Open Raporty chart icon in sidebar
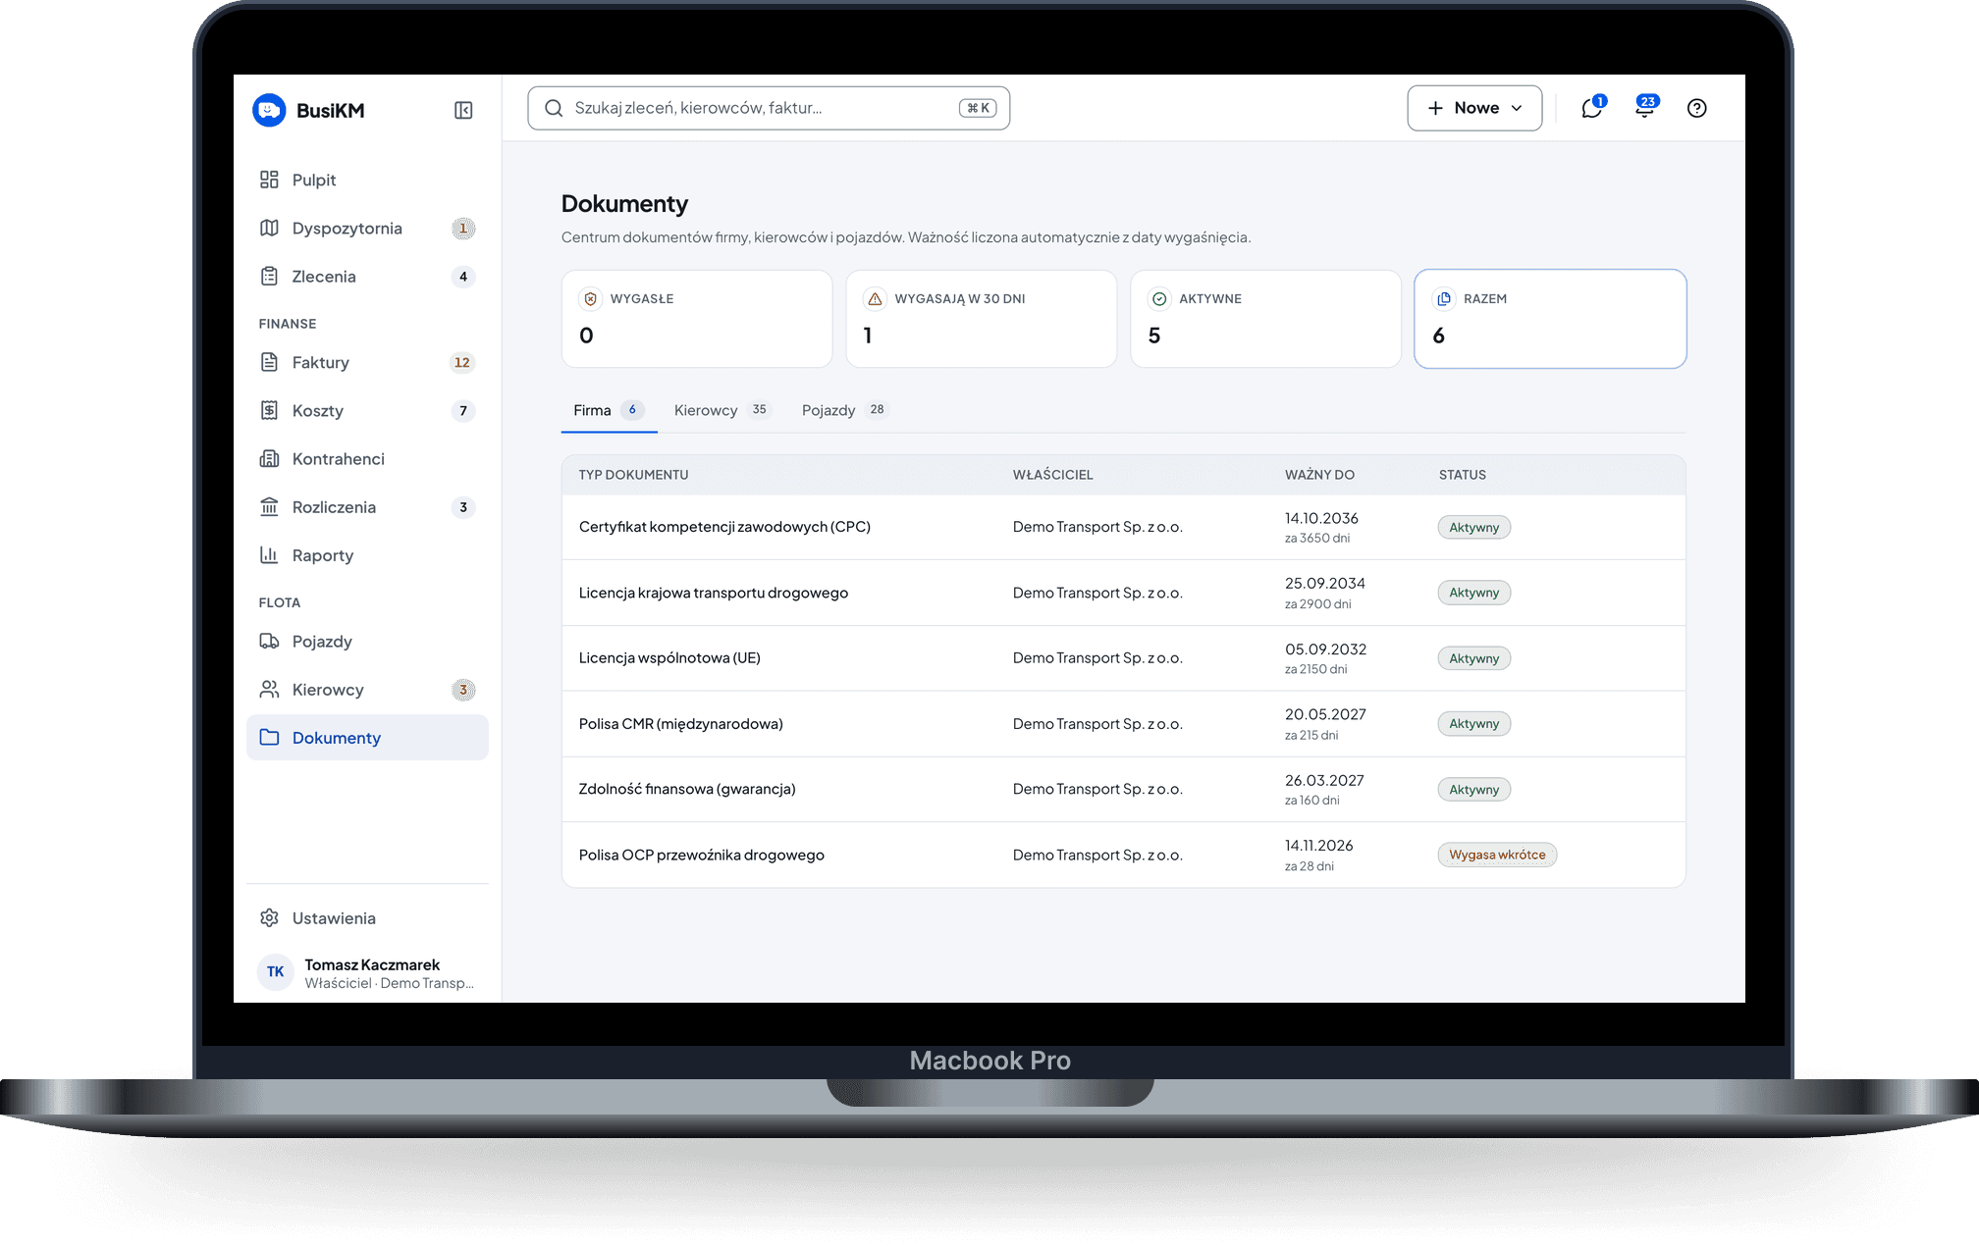This screenshot has height=1246, width=1979. (x=269, y=555)
